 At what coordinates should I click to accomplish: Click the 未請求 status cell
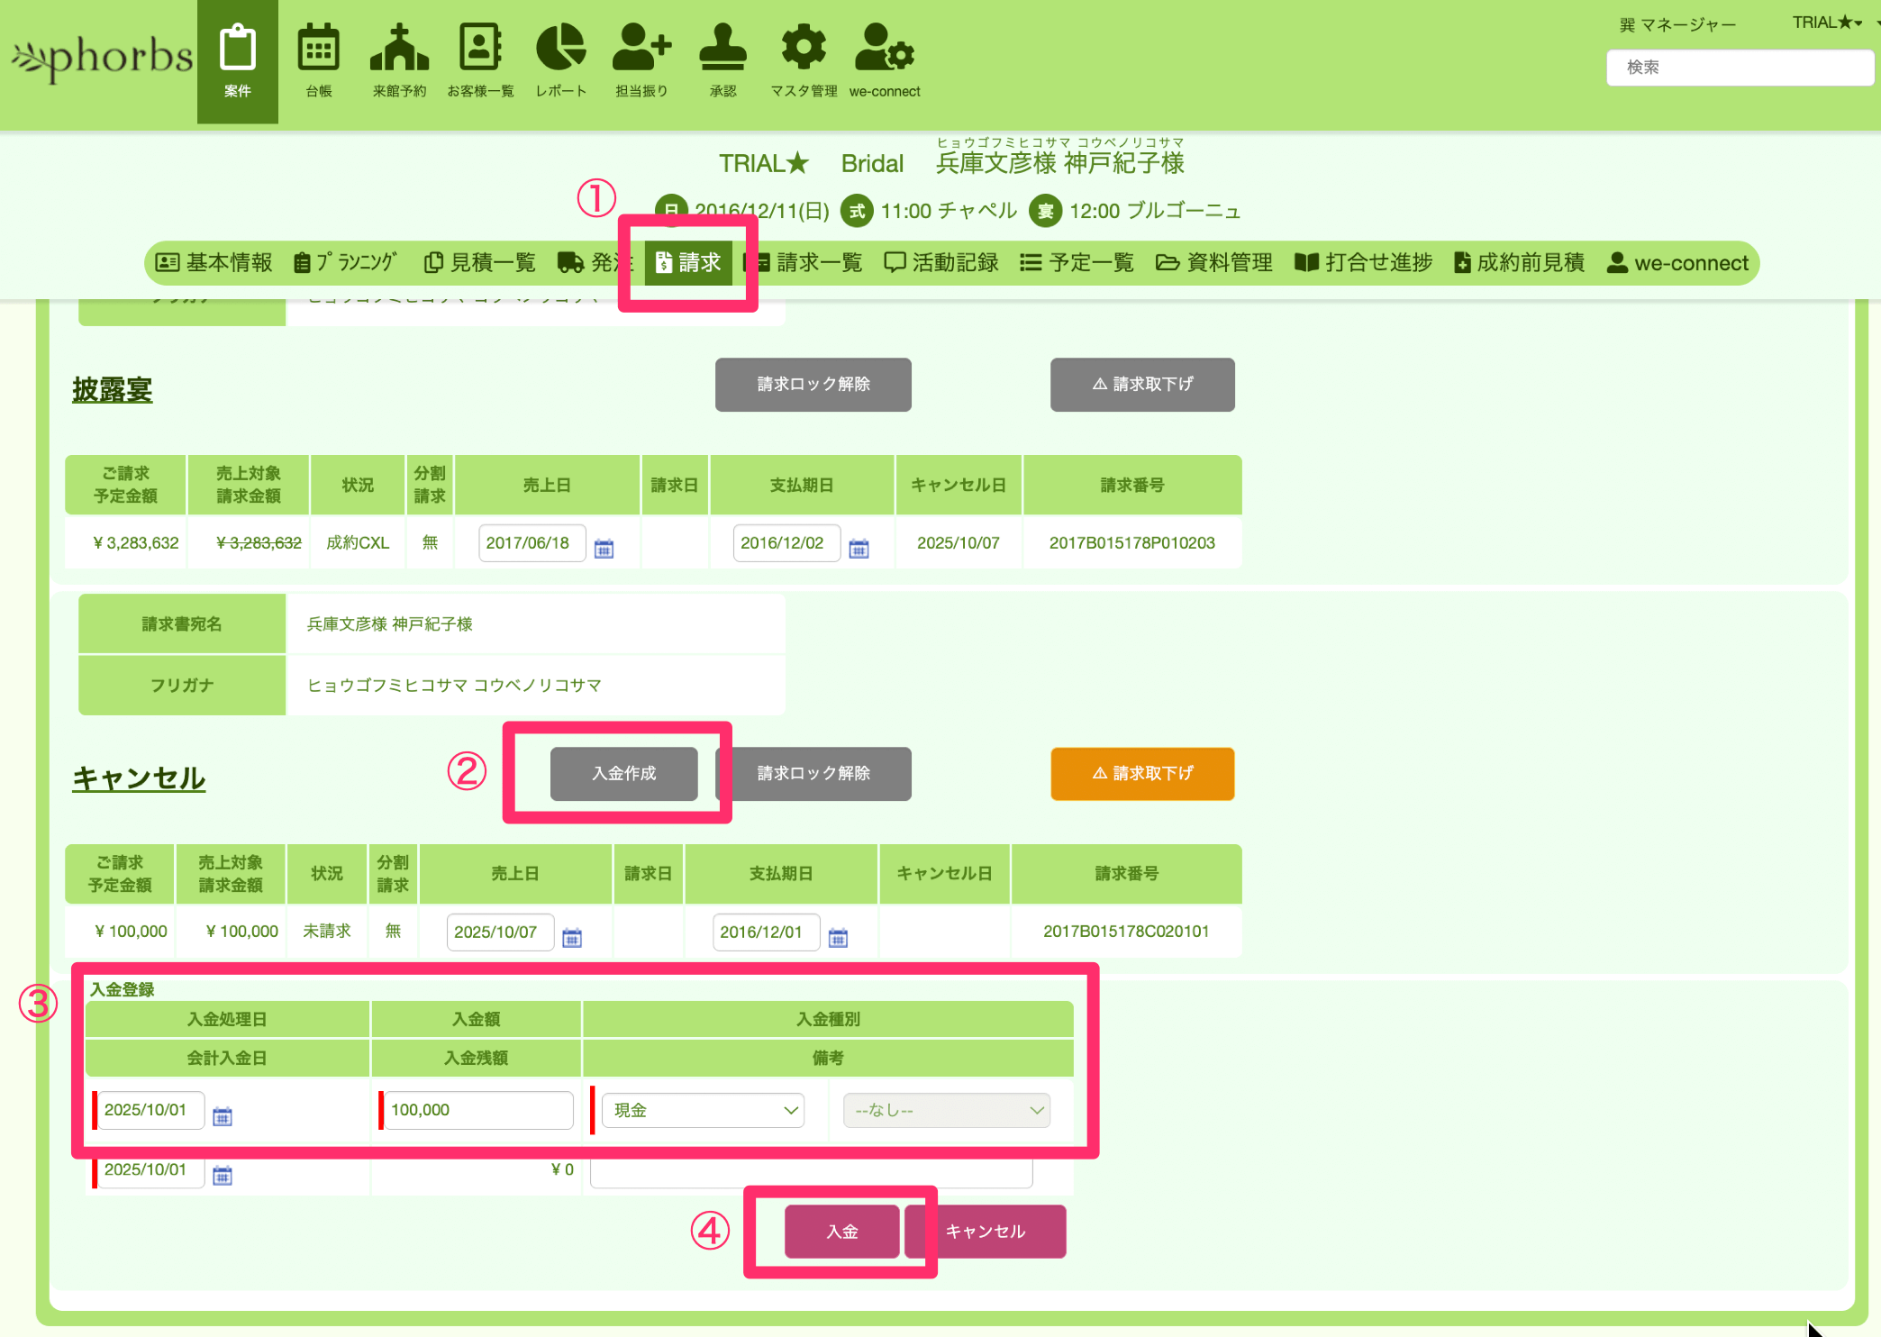327,932
